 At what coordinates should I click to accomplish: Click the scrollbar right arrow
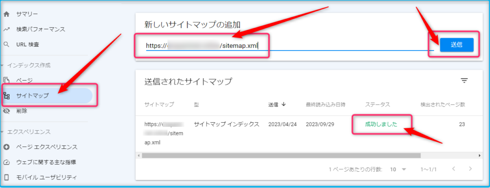point(479,155)
